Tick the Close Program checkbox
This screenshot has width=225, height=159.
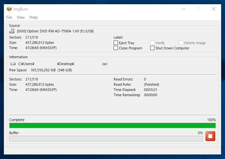tap(116, 48)
